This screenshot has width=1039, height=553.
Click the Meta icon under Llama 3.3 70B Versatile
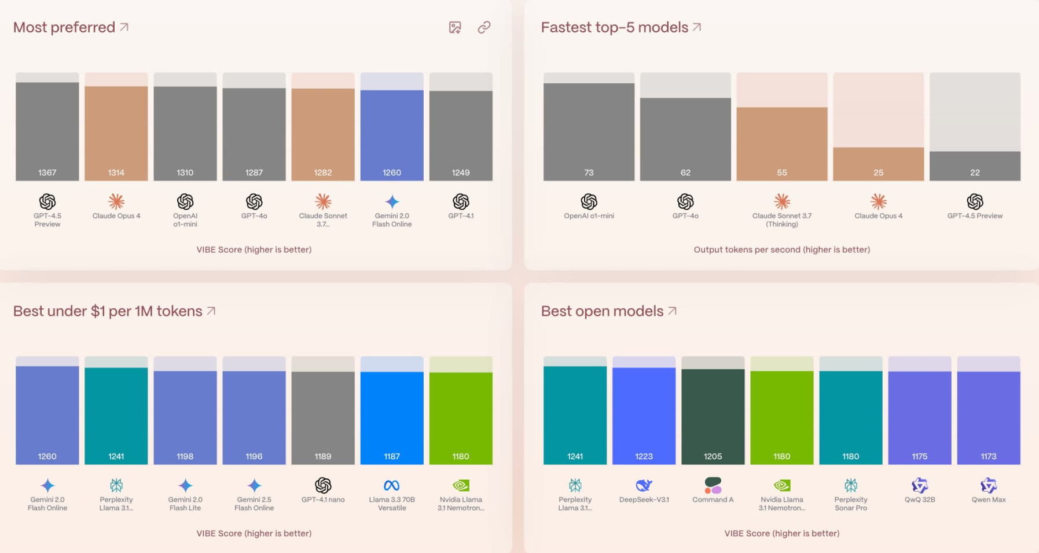tap(392, 486)
